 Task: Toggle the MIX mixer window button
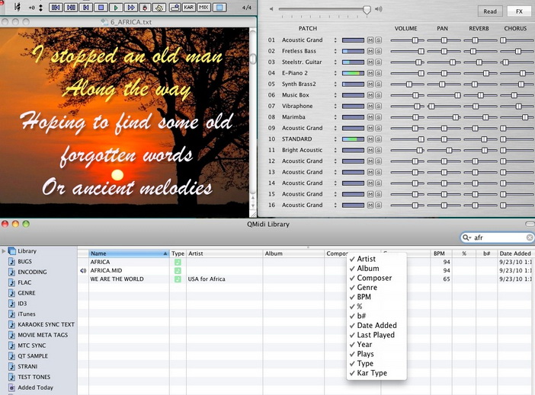click(x=203, y=7)
